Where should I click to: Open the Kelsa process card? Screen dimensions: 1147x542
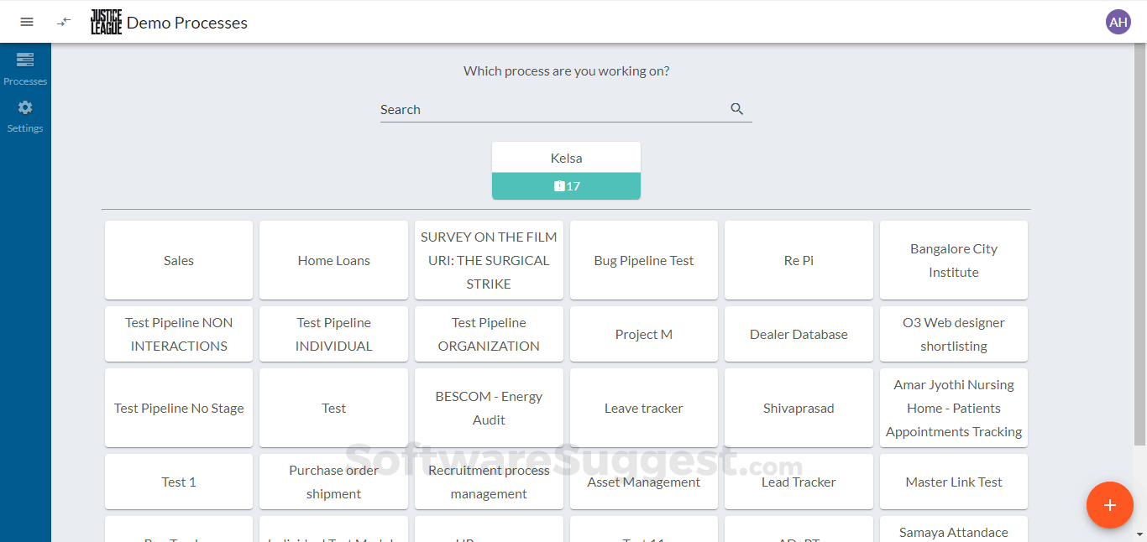coord(566,158)
